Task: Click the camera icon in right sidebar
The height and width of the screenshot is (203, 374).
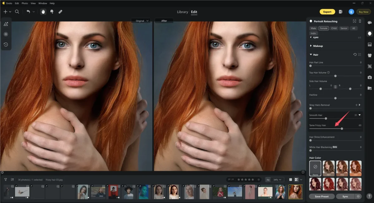Action: pos(370,77)
